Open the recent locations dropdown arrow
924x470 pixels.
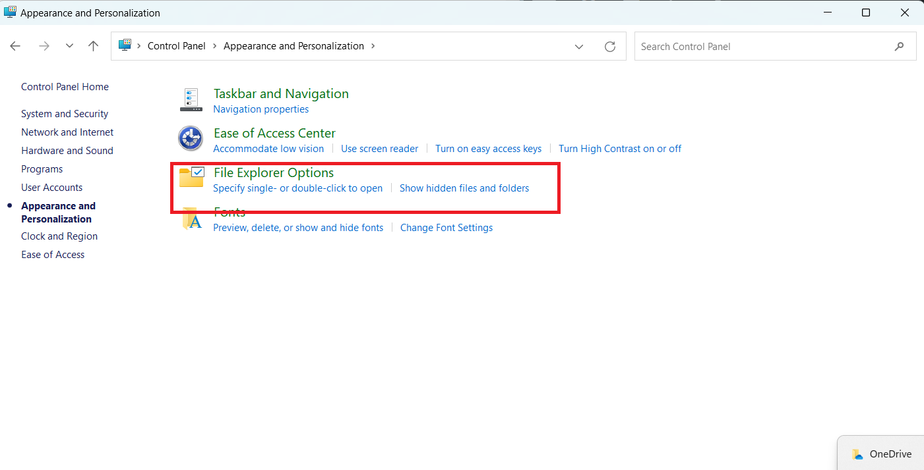pyautogui.click(x=69, y=46)
